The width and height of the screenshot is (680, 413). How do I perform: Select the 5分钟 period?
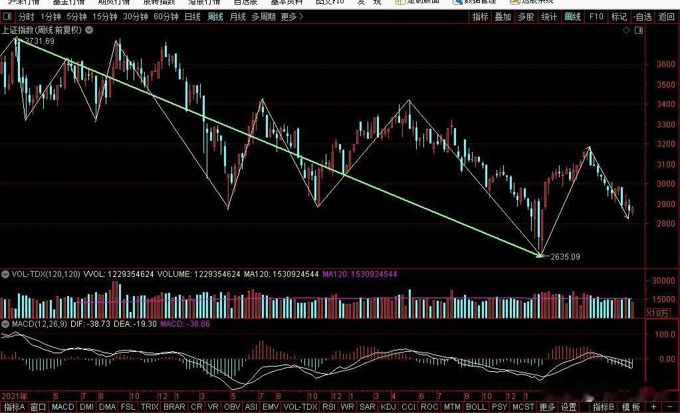click(76, 17)
